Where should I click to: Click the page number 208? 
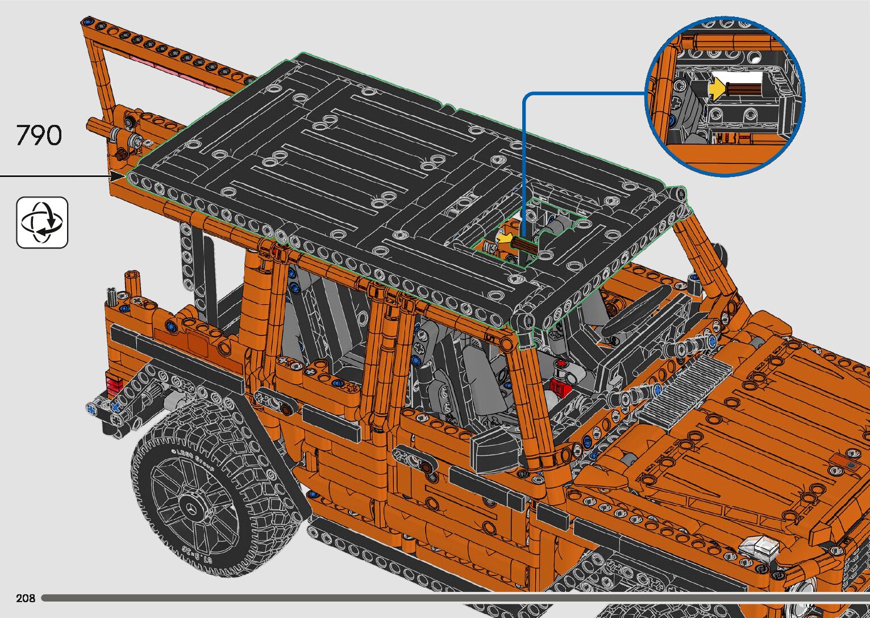click(26, 598)
